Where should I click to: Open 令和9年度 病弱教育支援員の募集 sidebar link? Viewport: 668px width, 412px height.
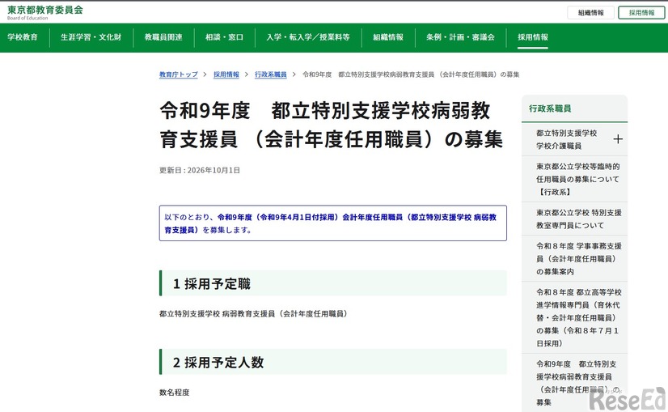coord(577,383)
